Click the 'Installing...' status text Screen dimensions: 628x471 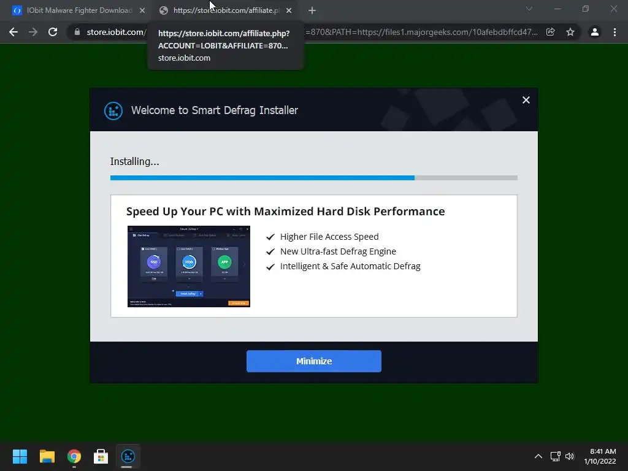pyautogui.click(x=134, y=161)
